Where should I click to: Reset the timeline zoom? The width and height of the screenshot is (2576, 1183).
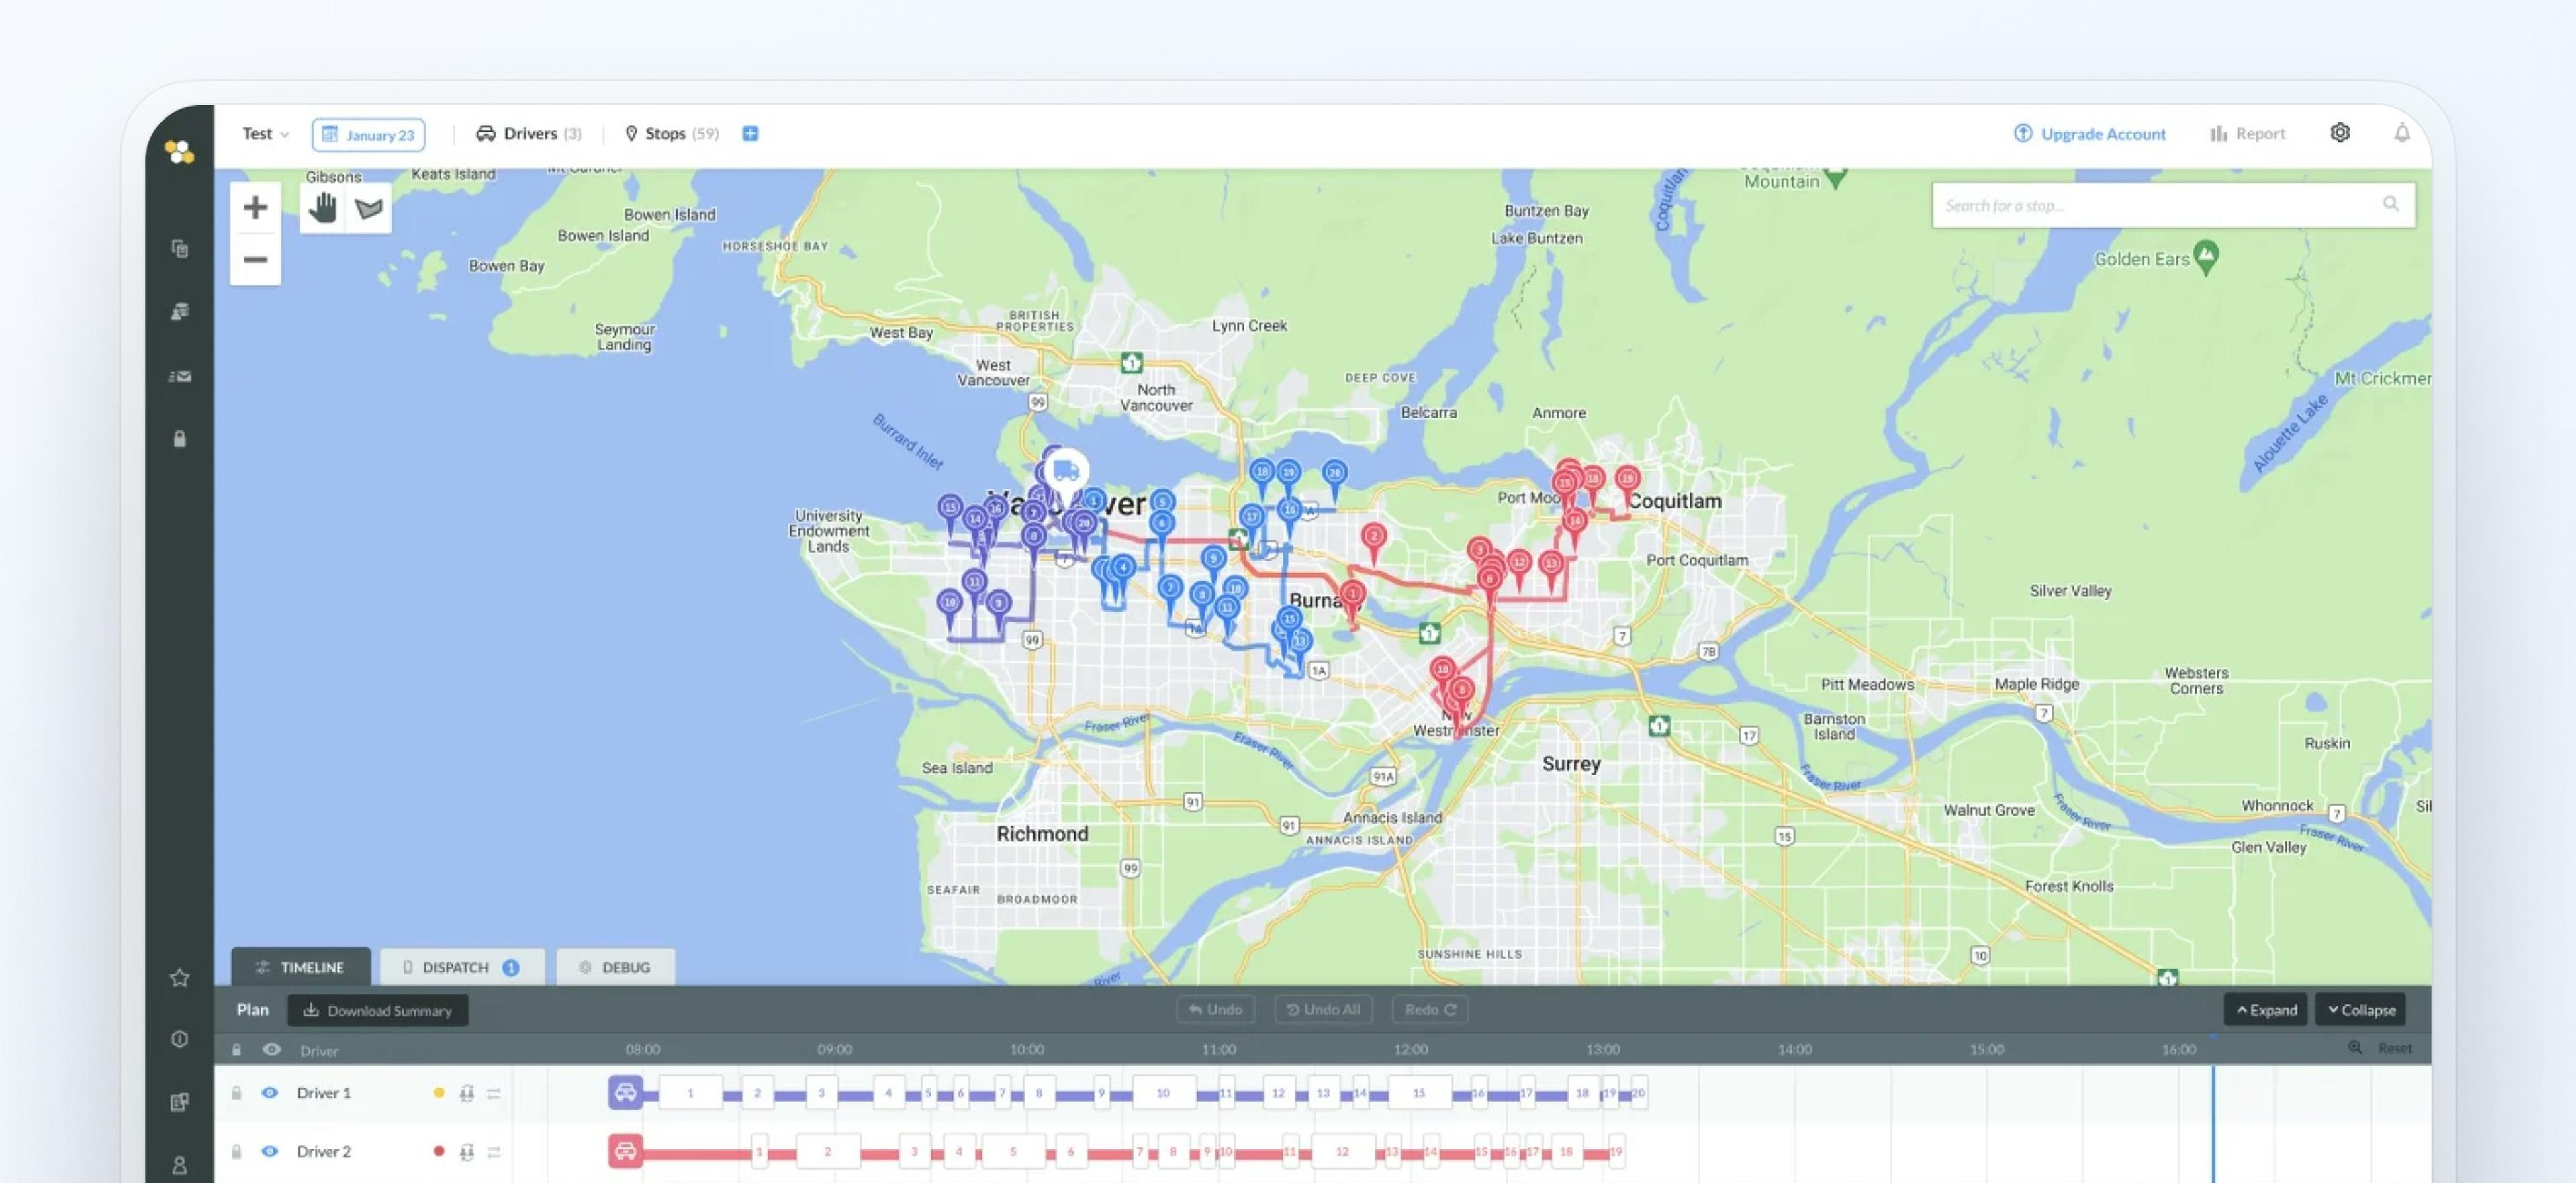click(x=2395, y=1048)
